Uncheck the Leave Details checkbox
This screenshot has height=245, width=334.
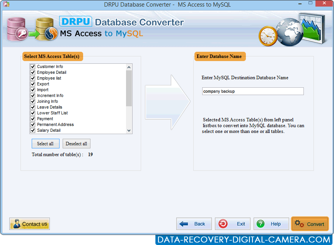point(33,107)
